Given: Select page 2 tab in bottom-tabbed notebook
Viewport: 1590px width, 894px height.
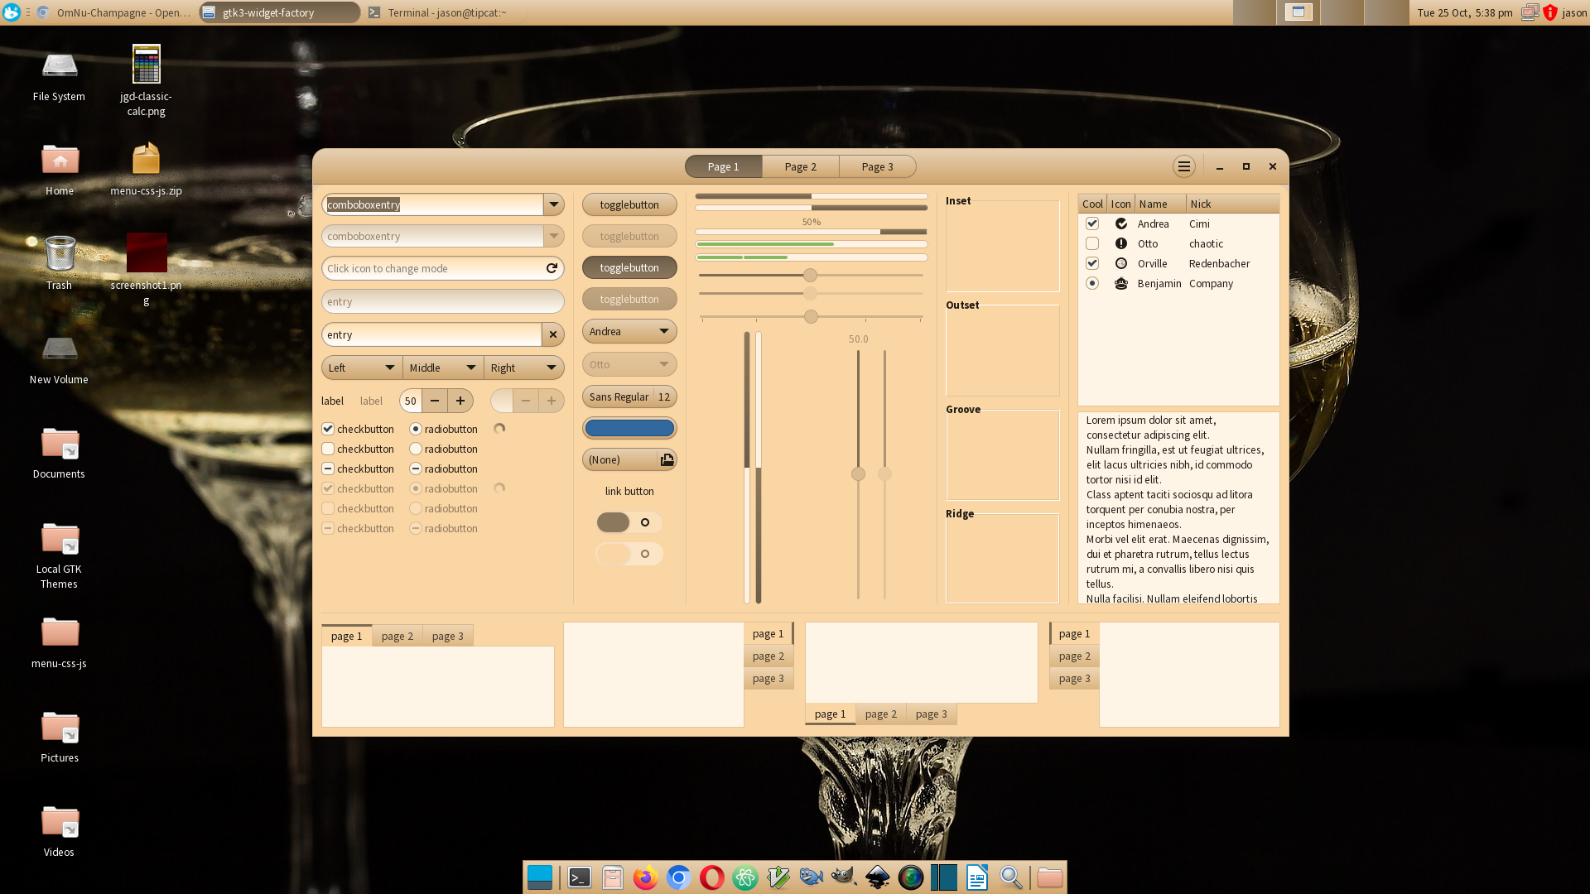Looking at the screenshot, I should [x=881, y=714].
